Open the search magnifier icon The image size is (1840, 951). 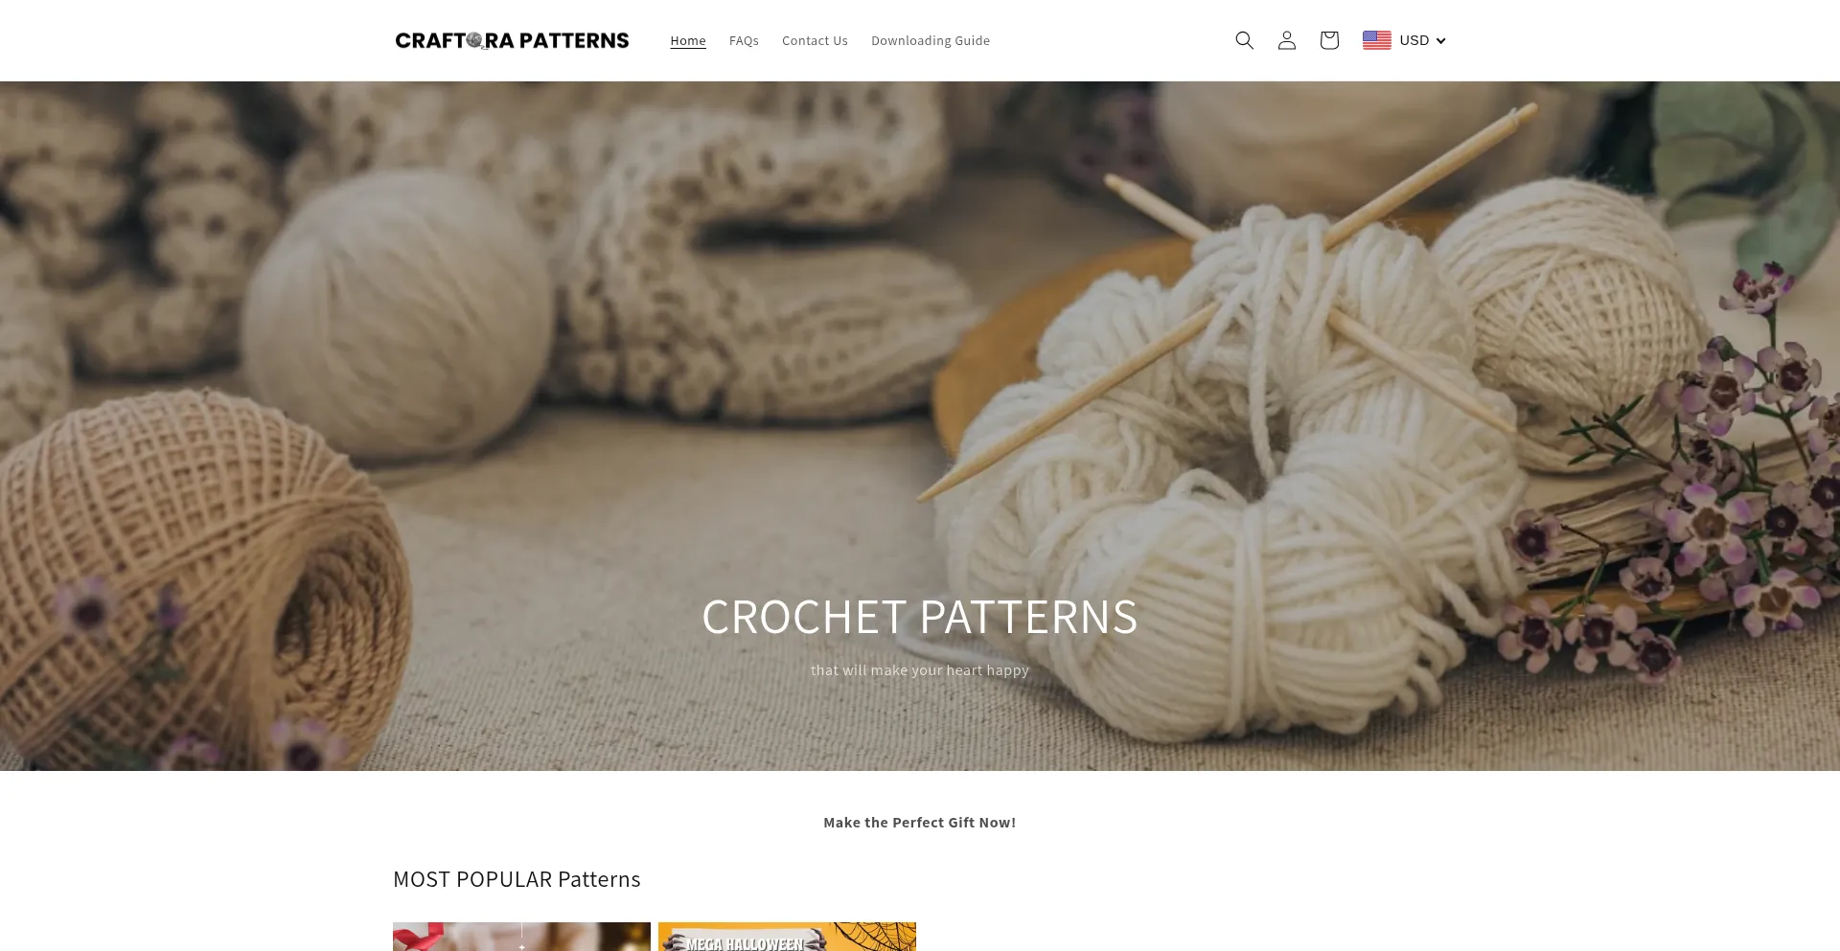[x=1244, y=40]
